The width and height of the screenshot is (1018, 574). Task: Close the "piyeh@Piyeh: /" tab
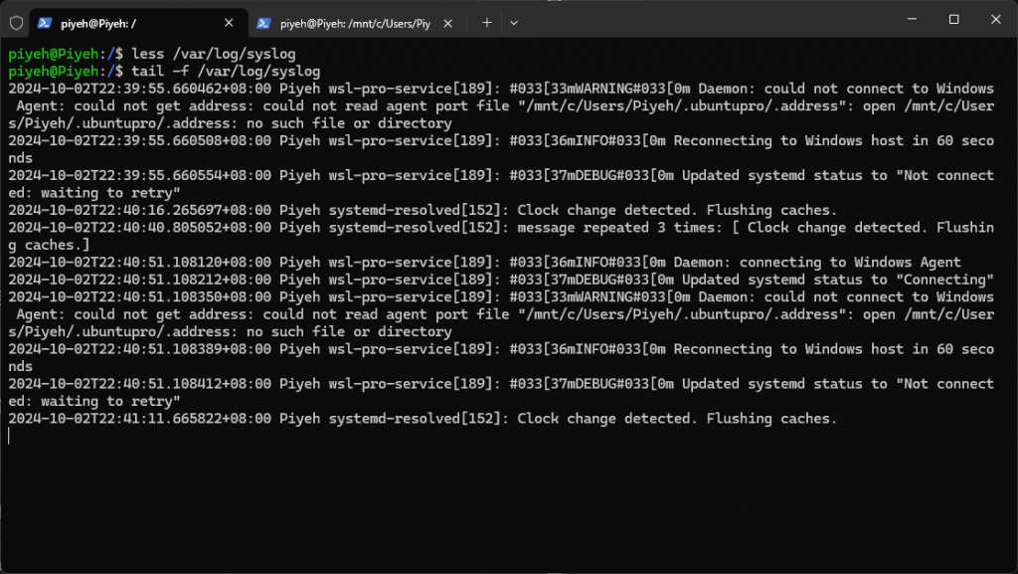[x=229, y=23]
